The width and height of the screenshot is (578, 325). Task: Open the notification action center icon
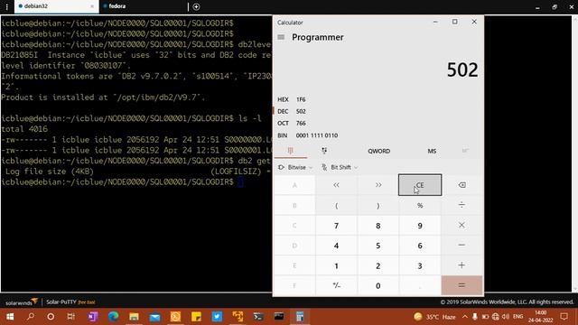click(564, 317)
